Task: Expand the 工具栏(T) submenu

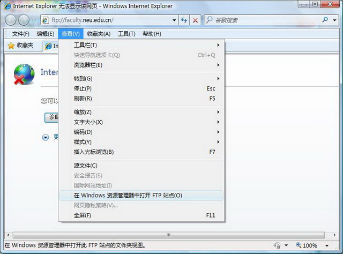Action: (x=141, y=45)
